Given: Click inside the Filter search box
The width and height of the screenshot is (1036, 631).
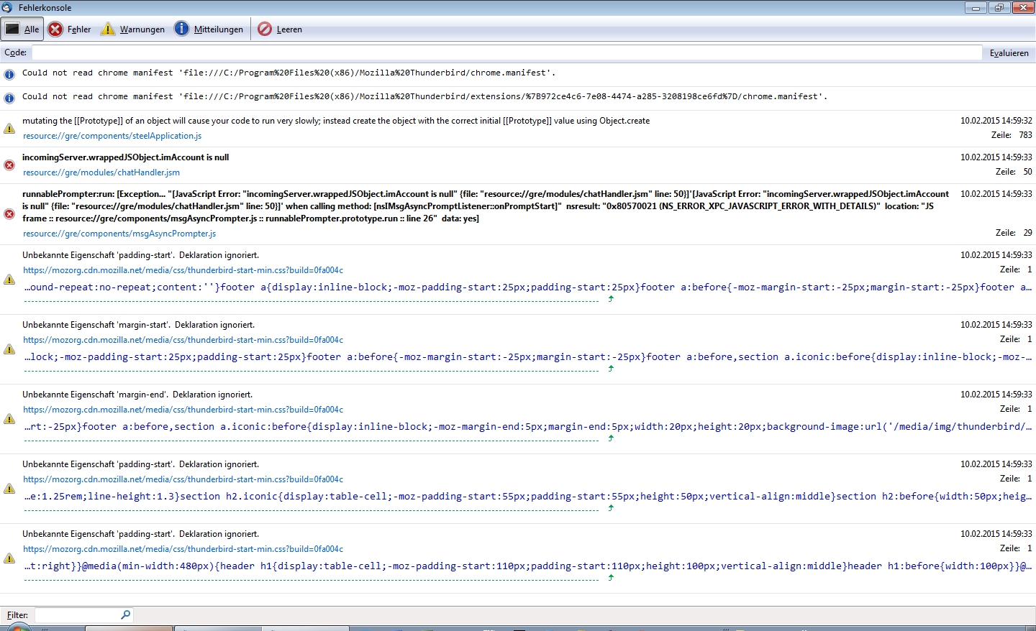Looking at the screenshot, I should [77, 615].
